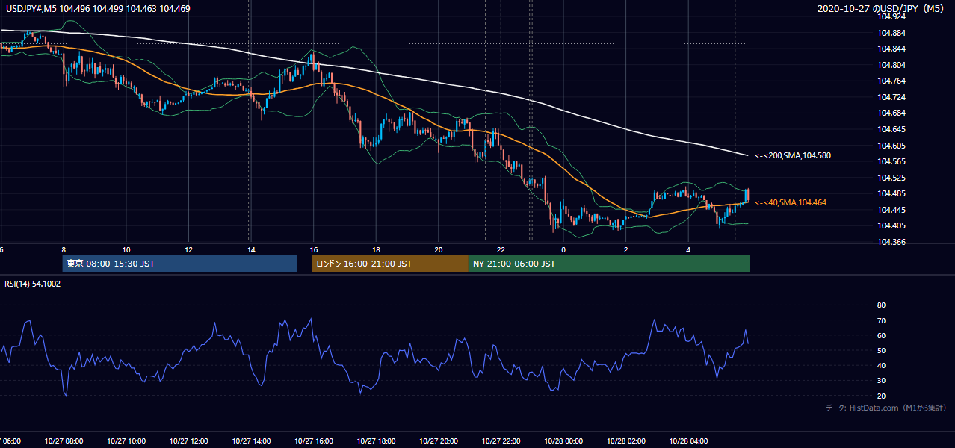The height and width of the screenshot is (448, 955).
Task: Select the 40 SMA label reading 104.464
Action: coord(791,202)
